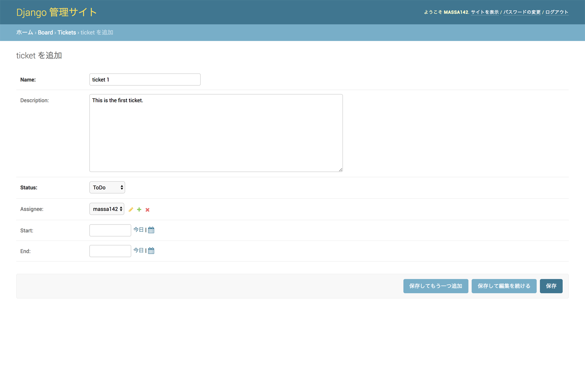Click into the Description text area

click(x=216, y=133)
